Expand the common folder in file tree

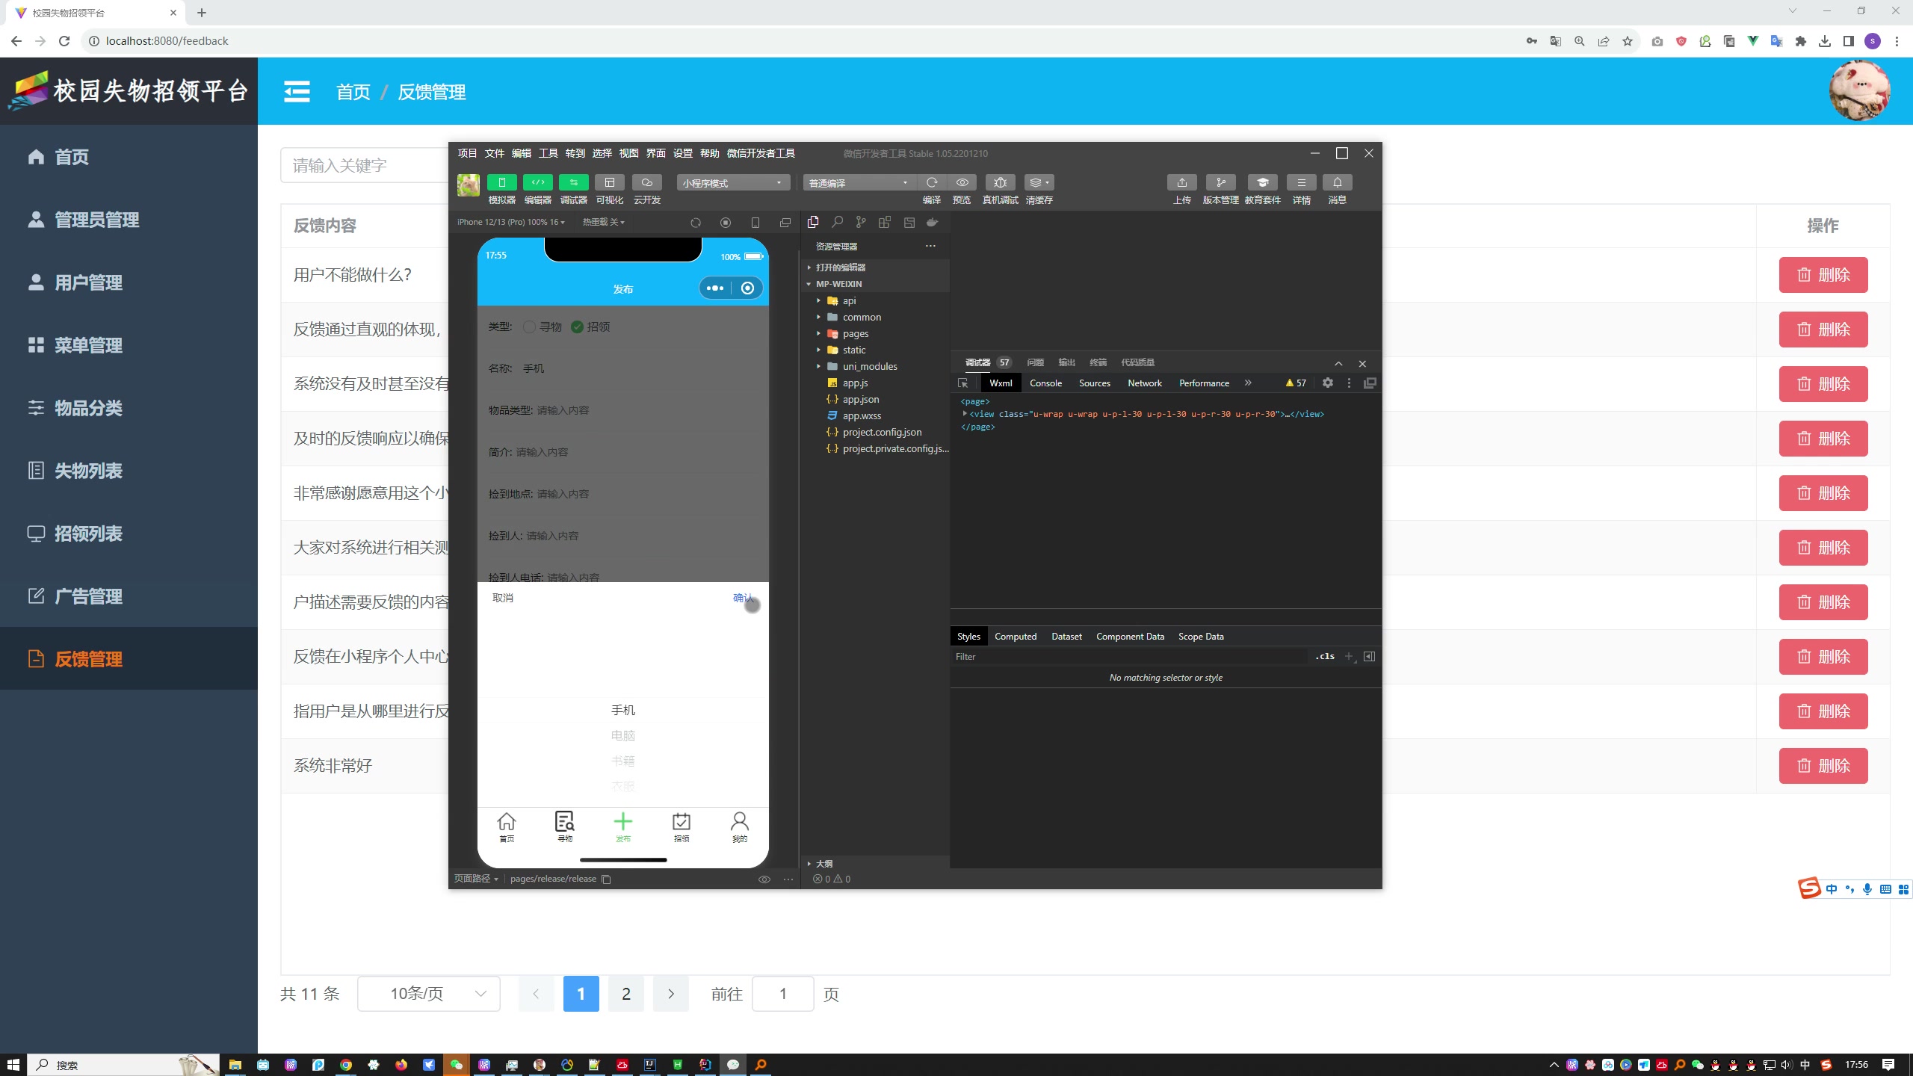[818, 317]
